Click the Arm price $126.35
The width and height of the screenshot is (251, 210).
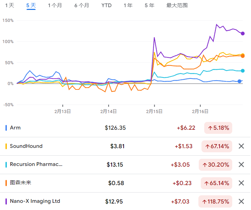pyautogui.click(x=115, y=128)
